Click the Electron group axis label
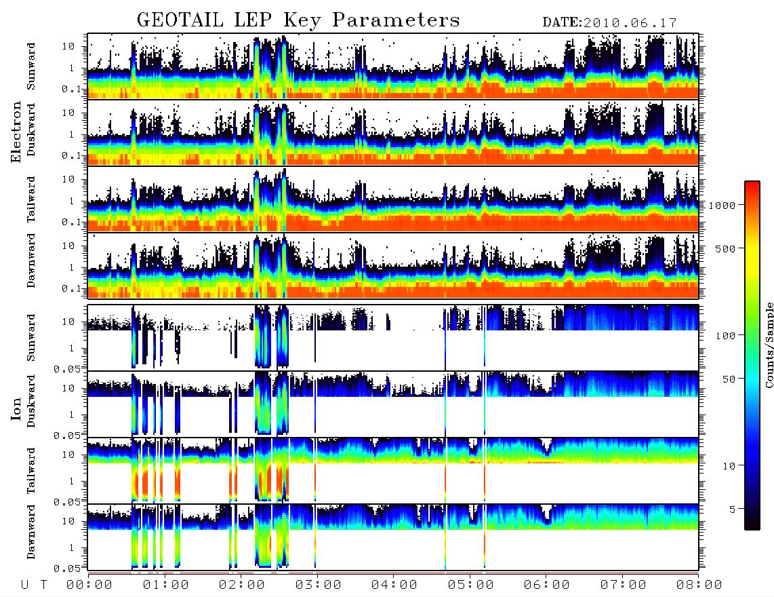Screen dimensions: 774x597 pyautogui.click(x=16, y=132)
